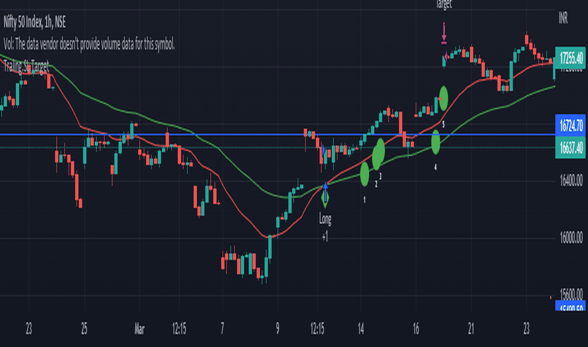Select the blue 16724.70 price label
This screenshot has width=588, height=347.
(x=570, y=126)
